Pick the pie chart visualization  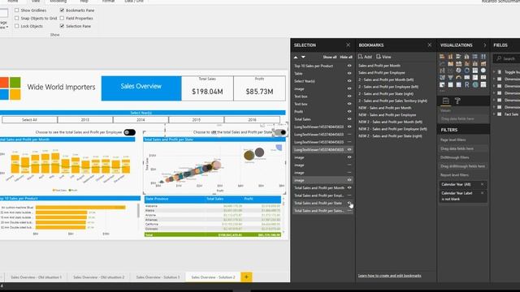pos(458,71)
